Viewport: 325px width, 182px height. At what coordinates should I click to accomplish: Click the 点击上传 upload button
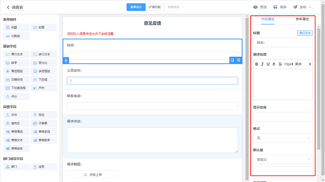[93, 174]
